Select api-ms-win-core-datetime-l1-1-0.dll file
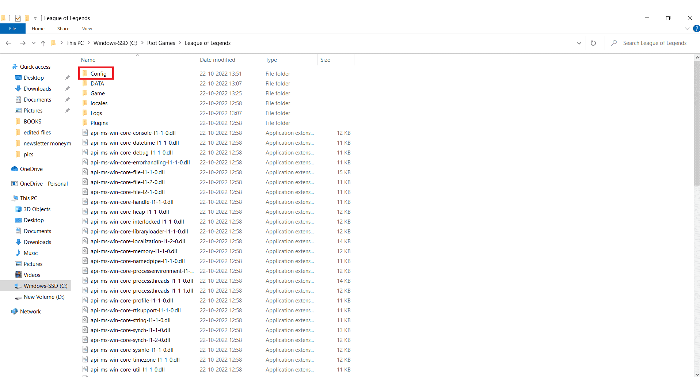700x377 pixels. point(135,143)
